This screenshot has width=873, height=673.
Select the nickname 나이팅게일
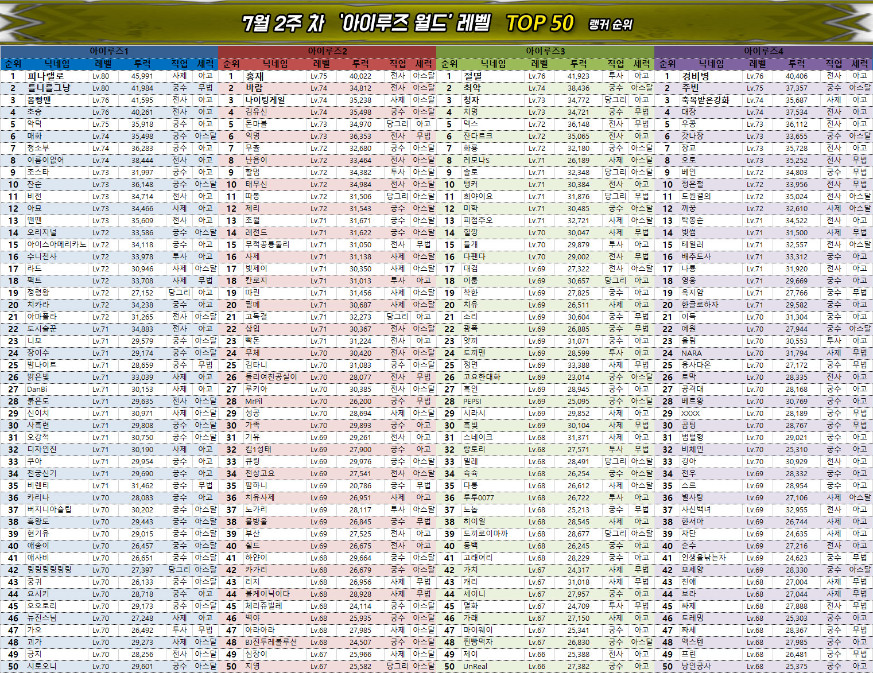click(x=265, y=100)
